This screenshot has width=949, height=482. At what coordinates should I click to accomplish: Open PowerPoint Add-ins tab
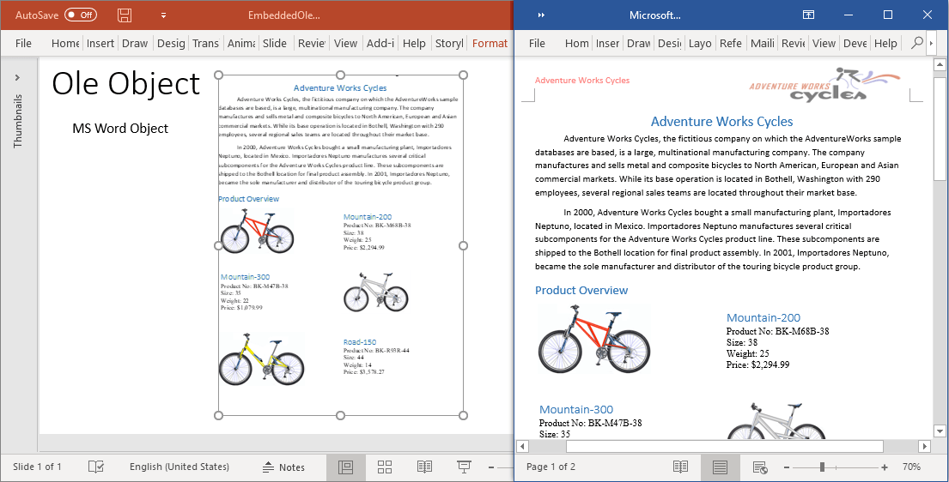click(x=380, y=43)
